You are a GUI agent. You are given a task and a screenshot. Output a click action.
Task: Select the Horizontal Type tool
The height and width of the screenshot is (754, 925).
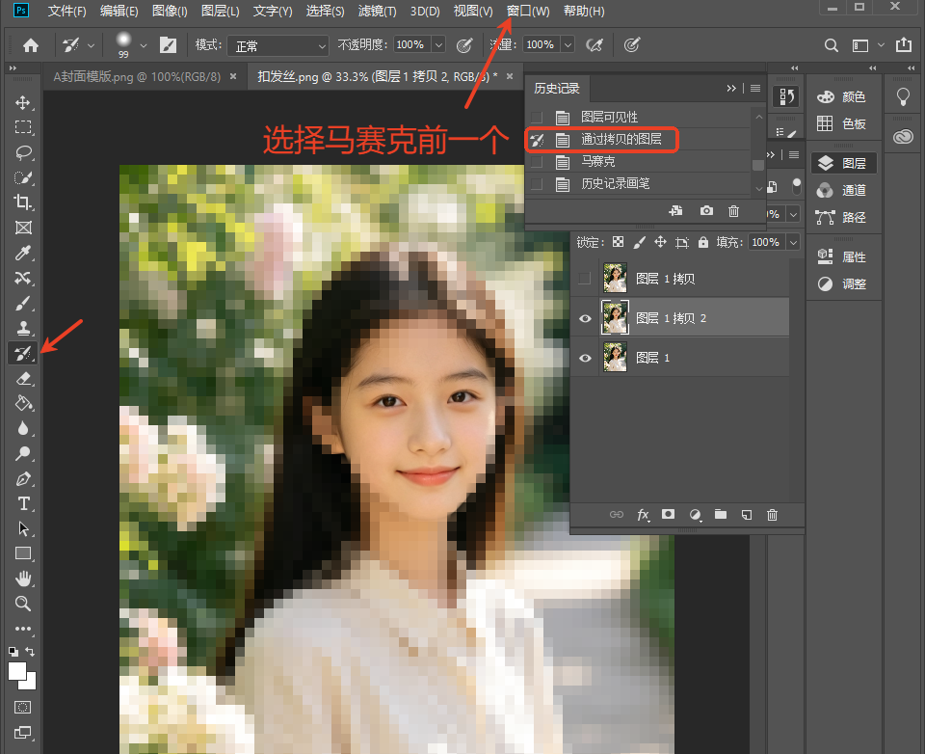[23, 503]
